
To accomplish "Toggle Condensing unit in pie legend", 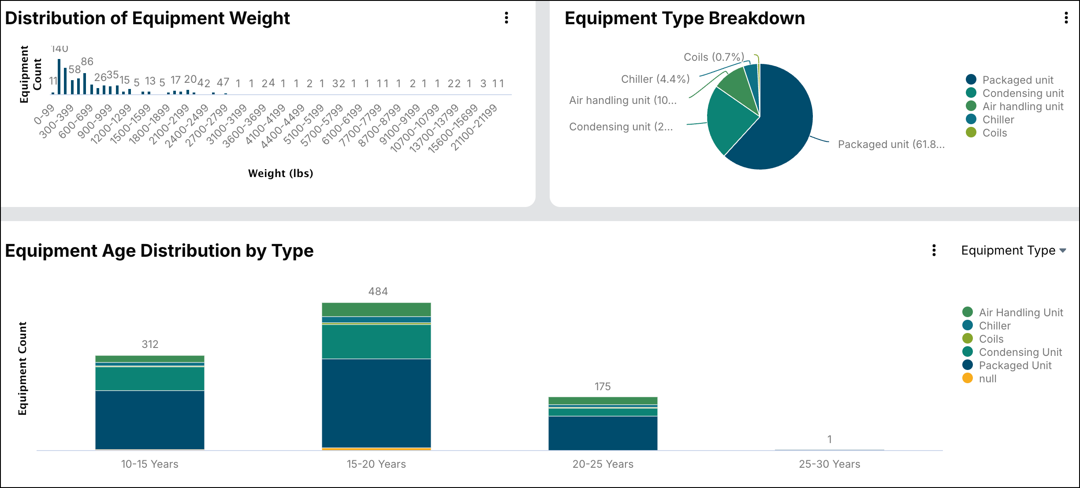I will [1023, 93].
